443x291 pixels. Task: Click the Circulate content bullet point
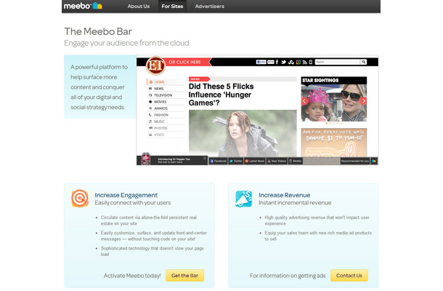(149, 220)
